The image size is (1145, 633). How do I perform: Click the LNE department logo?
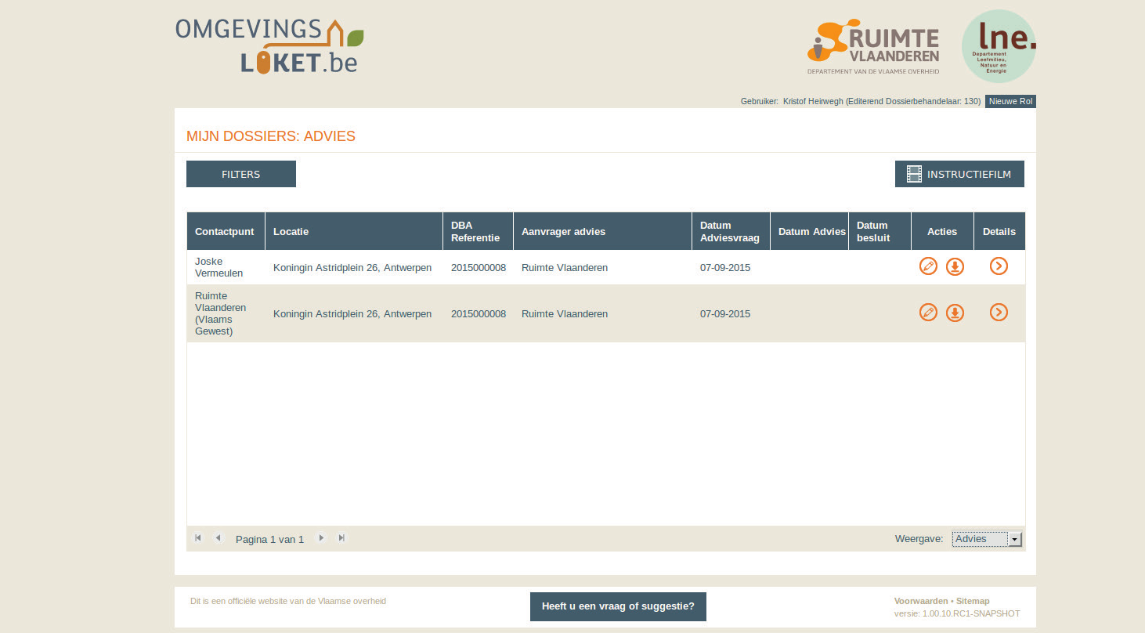point(999,46)
